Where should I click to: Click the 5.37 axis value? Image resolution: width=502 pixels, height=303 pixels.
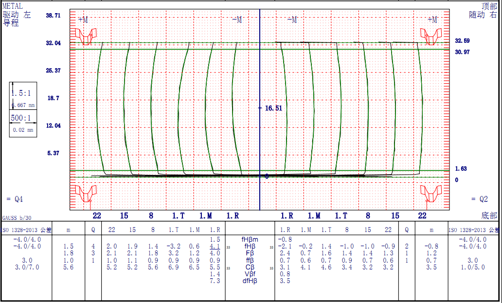(x=53, y=153)
